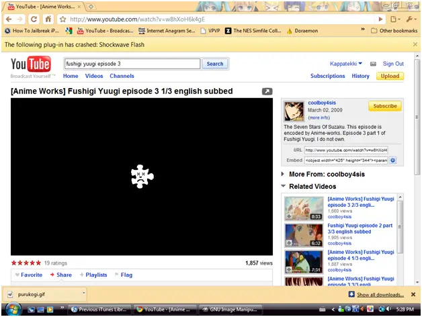
Task: Flag the video
Action: click(124, 275)
